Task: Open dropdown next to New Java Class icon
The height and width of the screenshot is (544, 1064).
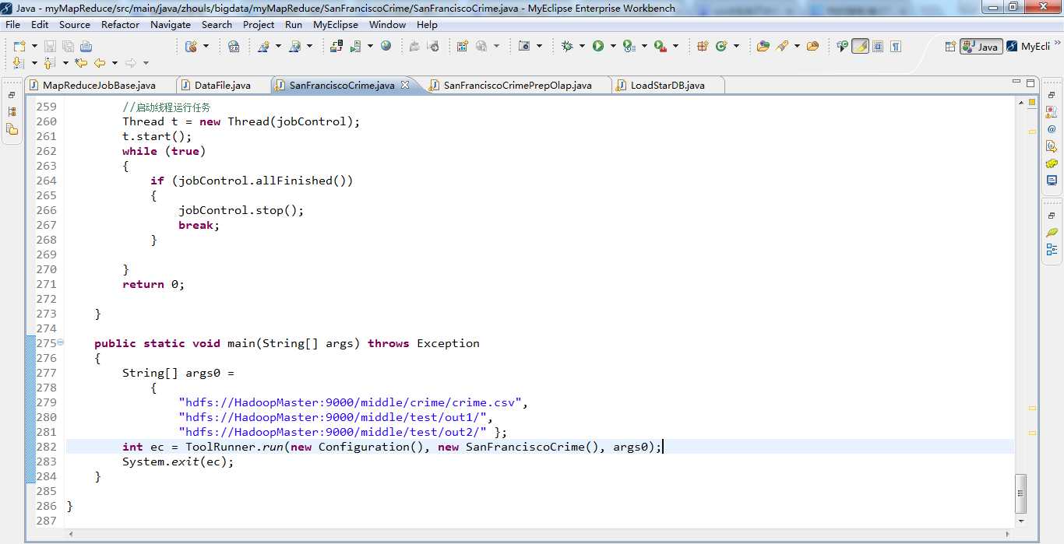Action: pos(736,46)
